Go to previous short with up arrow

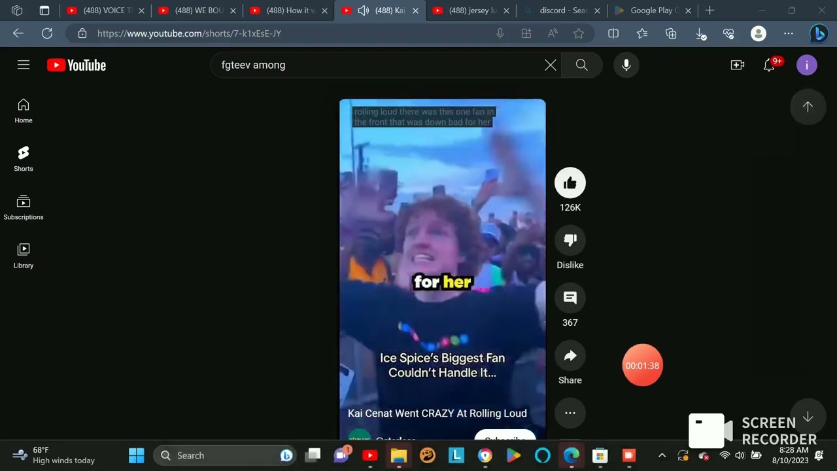(808, 107)
